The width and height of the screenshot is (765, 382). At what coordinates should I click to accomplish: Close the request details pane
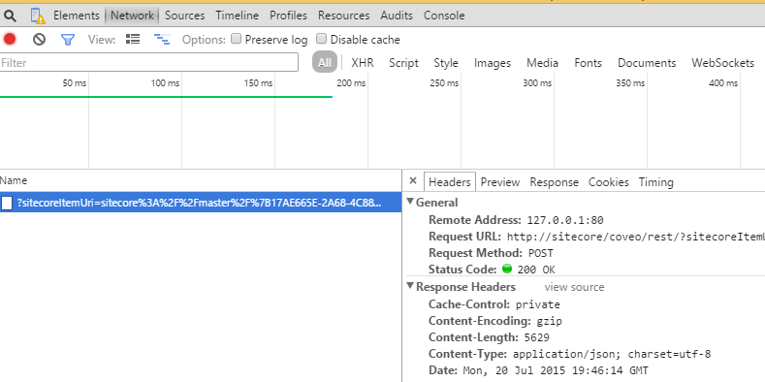(x=413, y=181)
